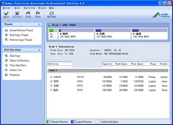This screenshot has height=125, width=173.
Task: Click the Apply checkmark toolbar icon
Action: point(6,14)
